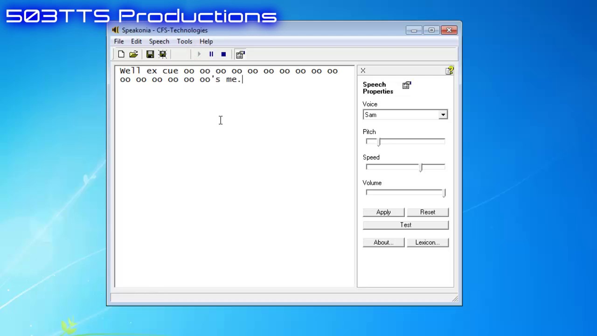Stop the speech playback

(x=223, y=54)
